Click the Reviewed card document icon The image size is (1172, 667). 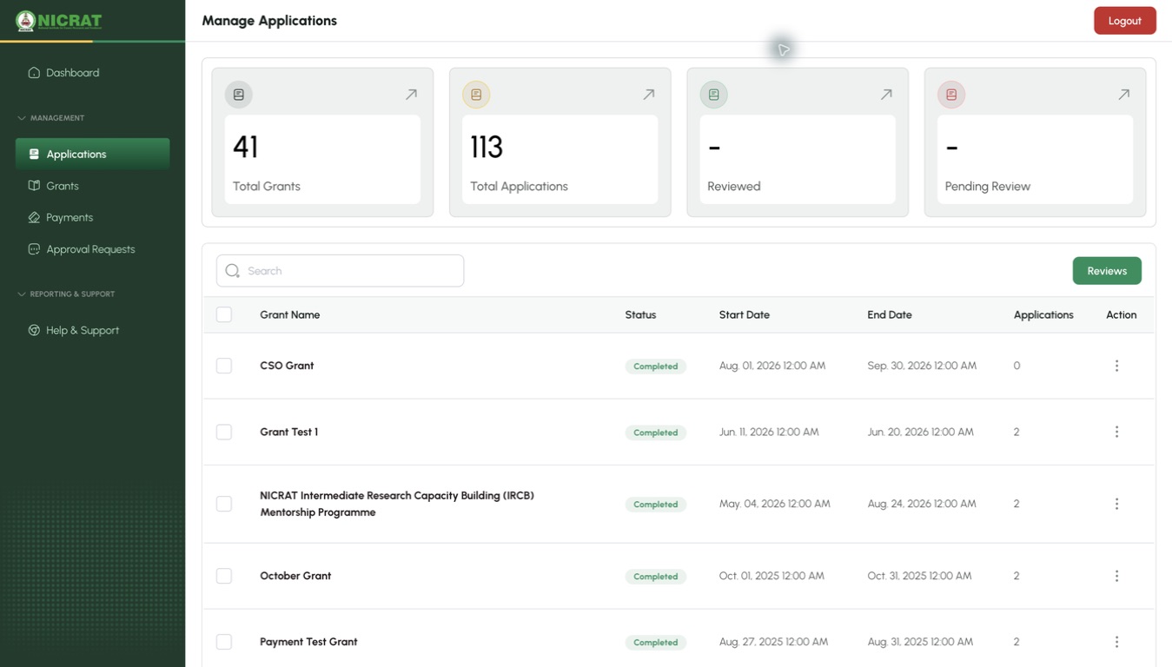click(714, 95)
